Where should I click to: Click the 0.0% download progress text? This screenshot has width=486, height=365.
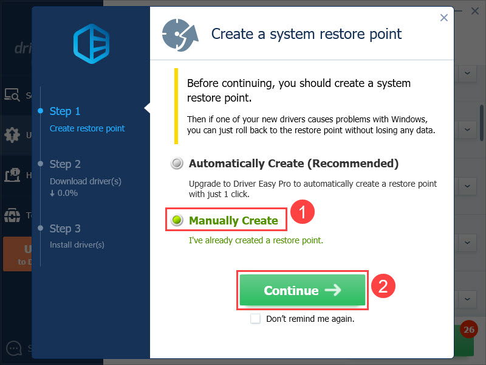point(64,193)
